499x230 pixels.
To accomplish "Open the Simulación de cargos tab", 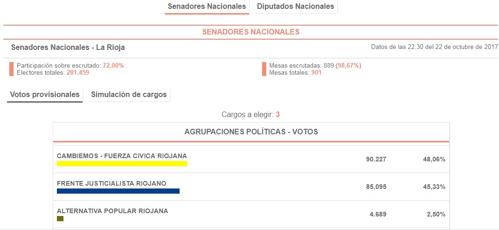I will point(129,95).
